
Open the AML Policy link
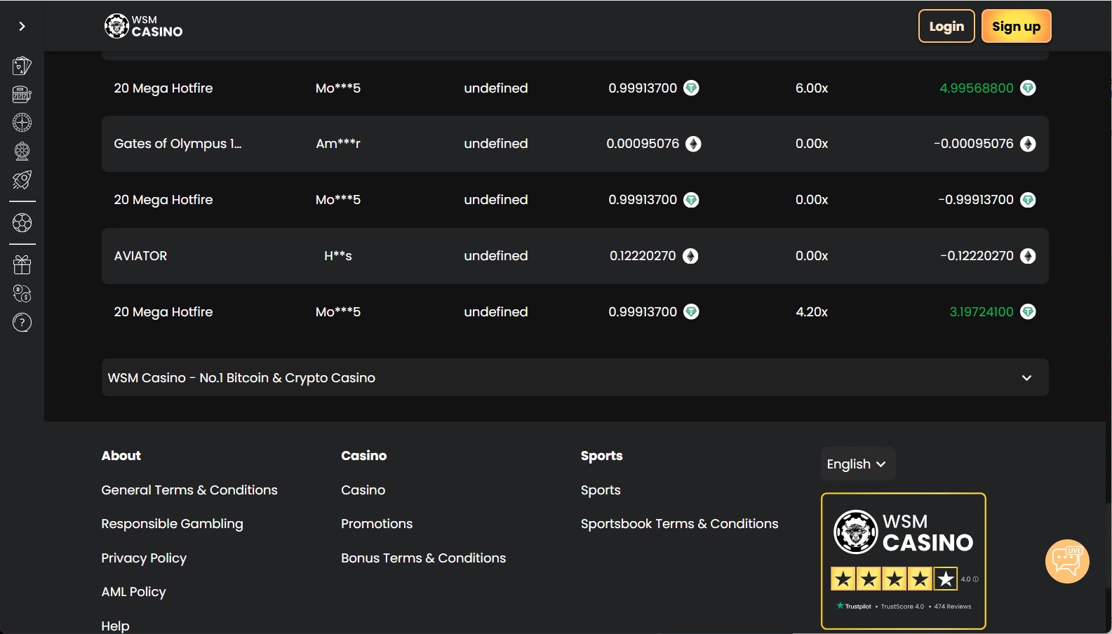[x=133, y=591]
